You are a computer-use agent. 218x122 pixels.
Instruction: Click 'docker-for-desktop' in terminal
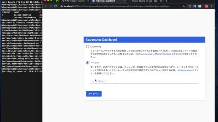click(25, 18)
